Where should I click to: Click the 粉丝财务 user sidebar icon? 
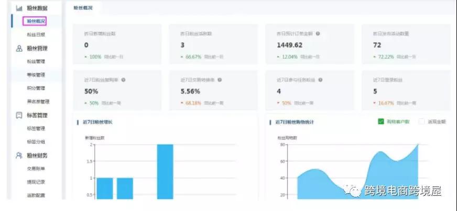(x=19, y=156)
